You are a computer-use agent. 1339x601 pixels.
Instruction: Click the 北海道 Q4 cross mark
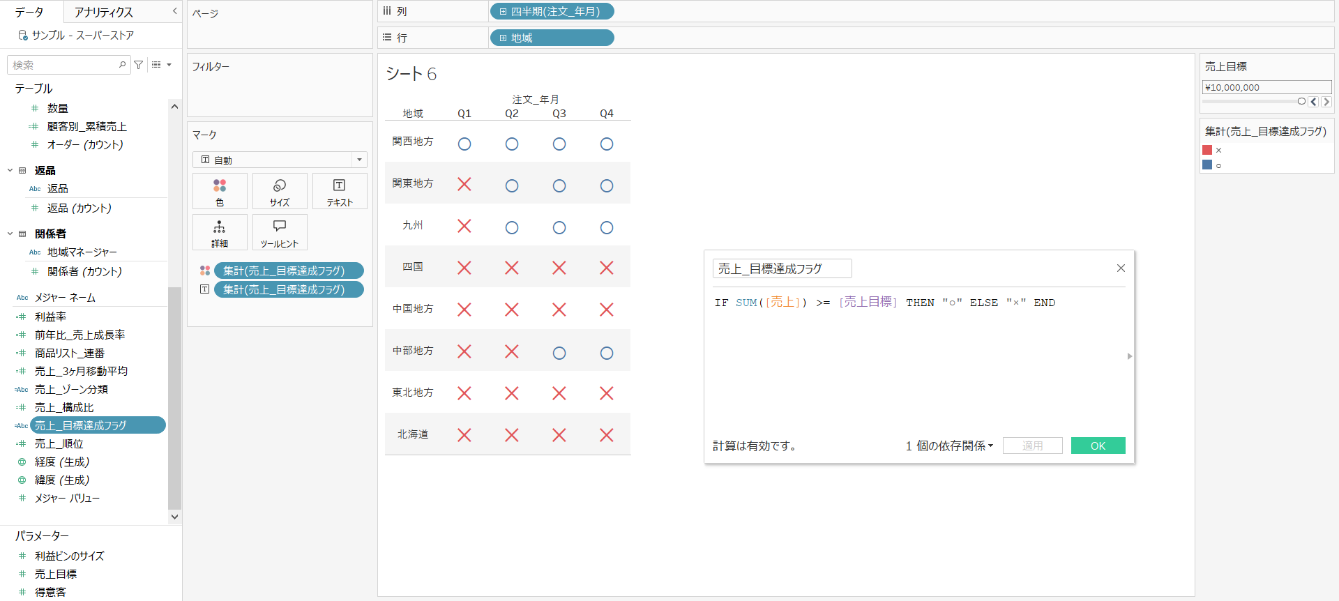[x=607, y=435]
